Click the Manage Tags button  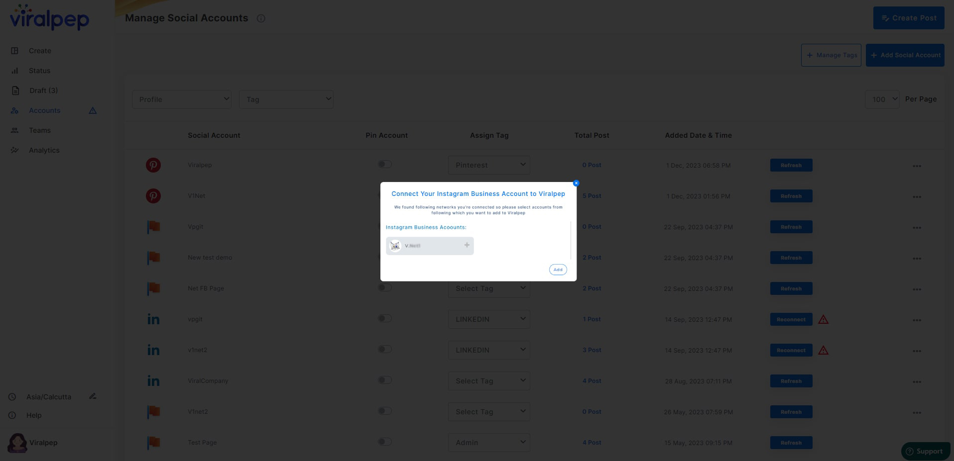point(831,55)
